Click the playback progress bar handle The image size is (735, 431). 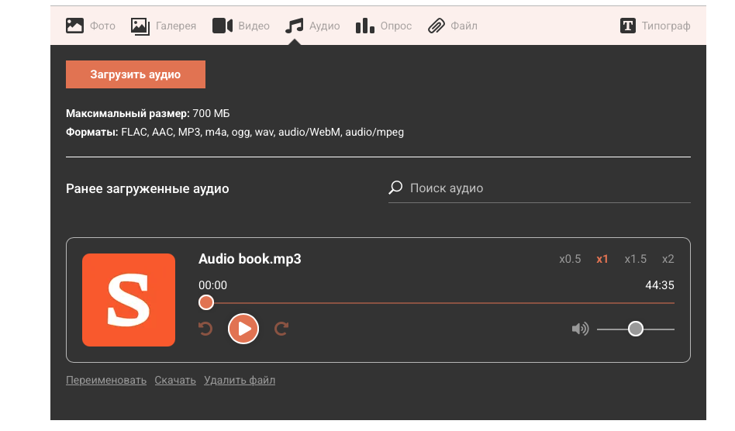point(206,302)
